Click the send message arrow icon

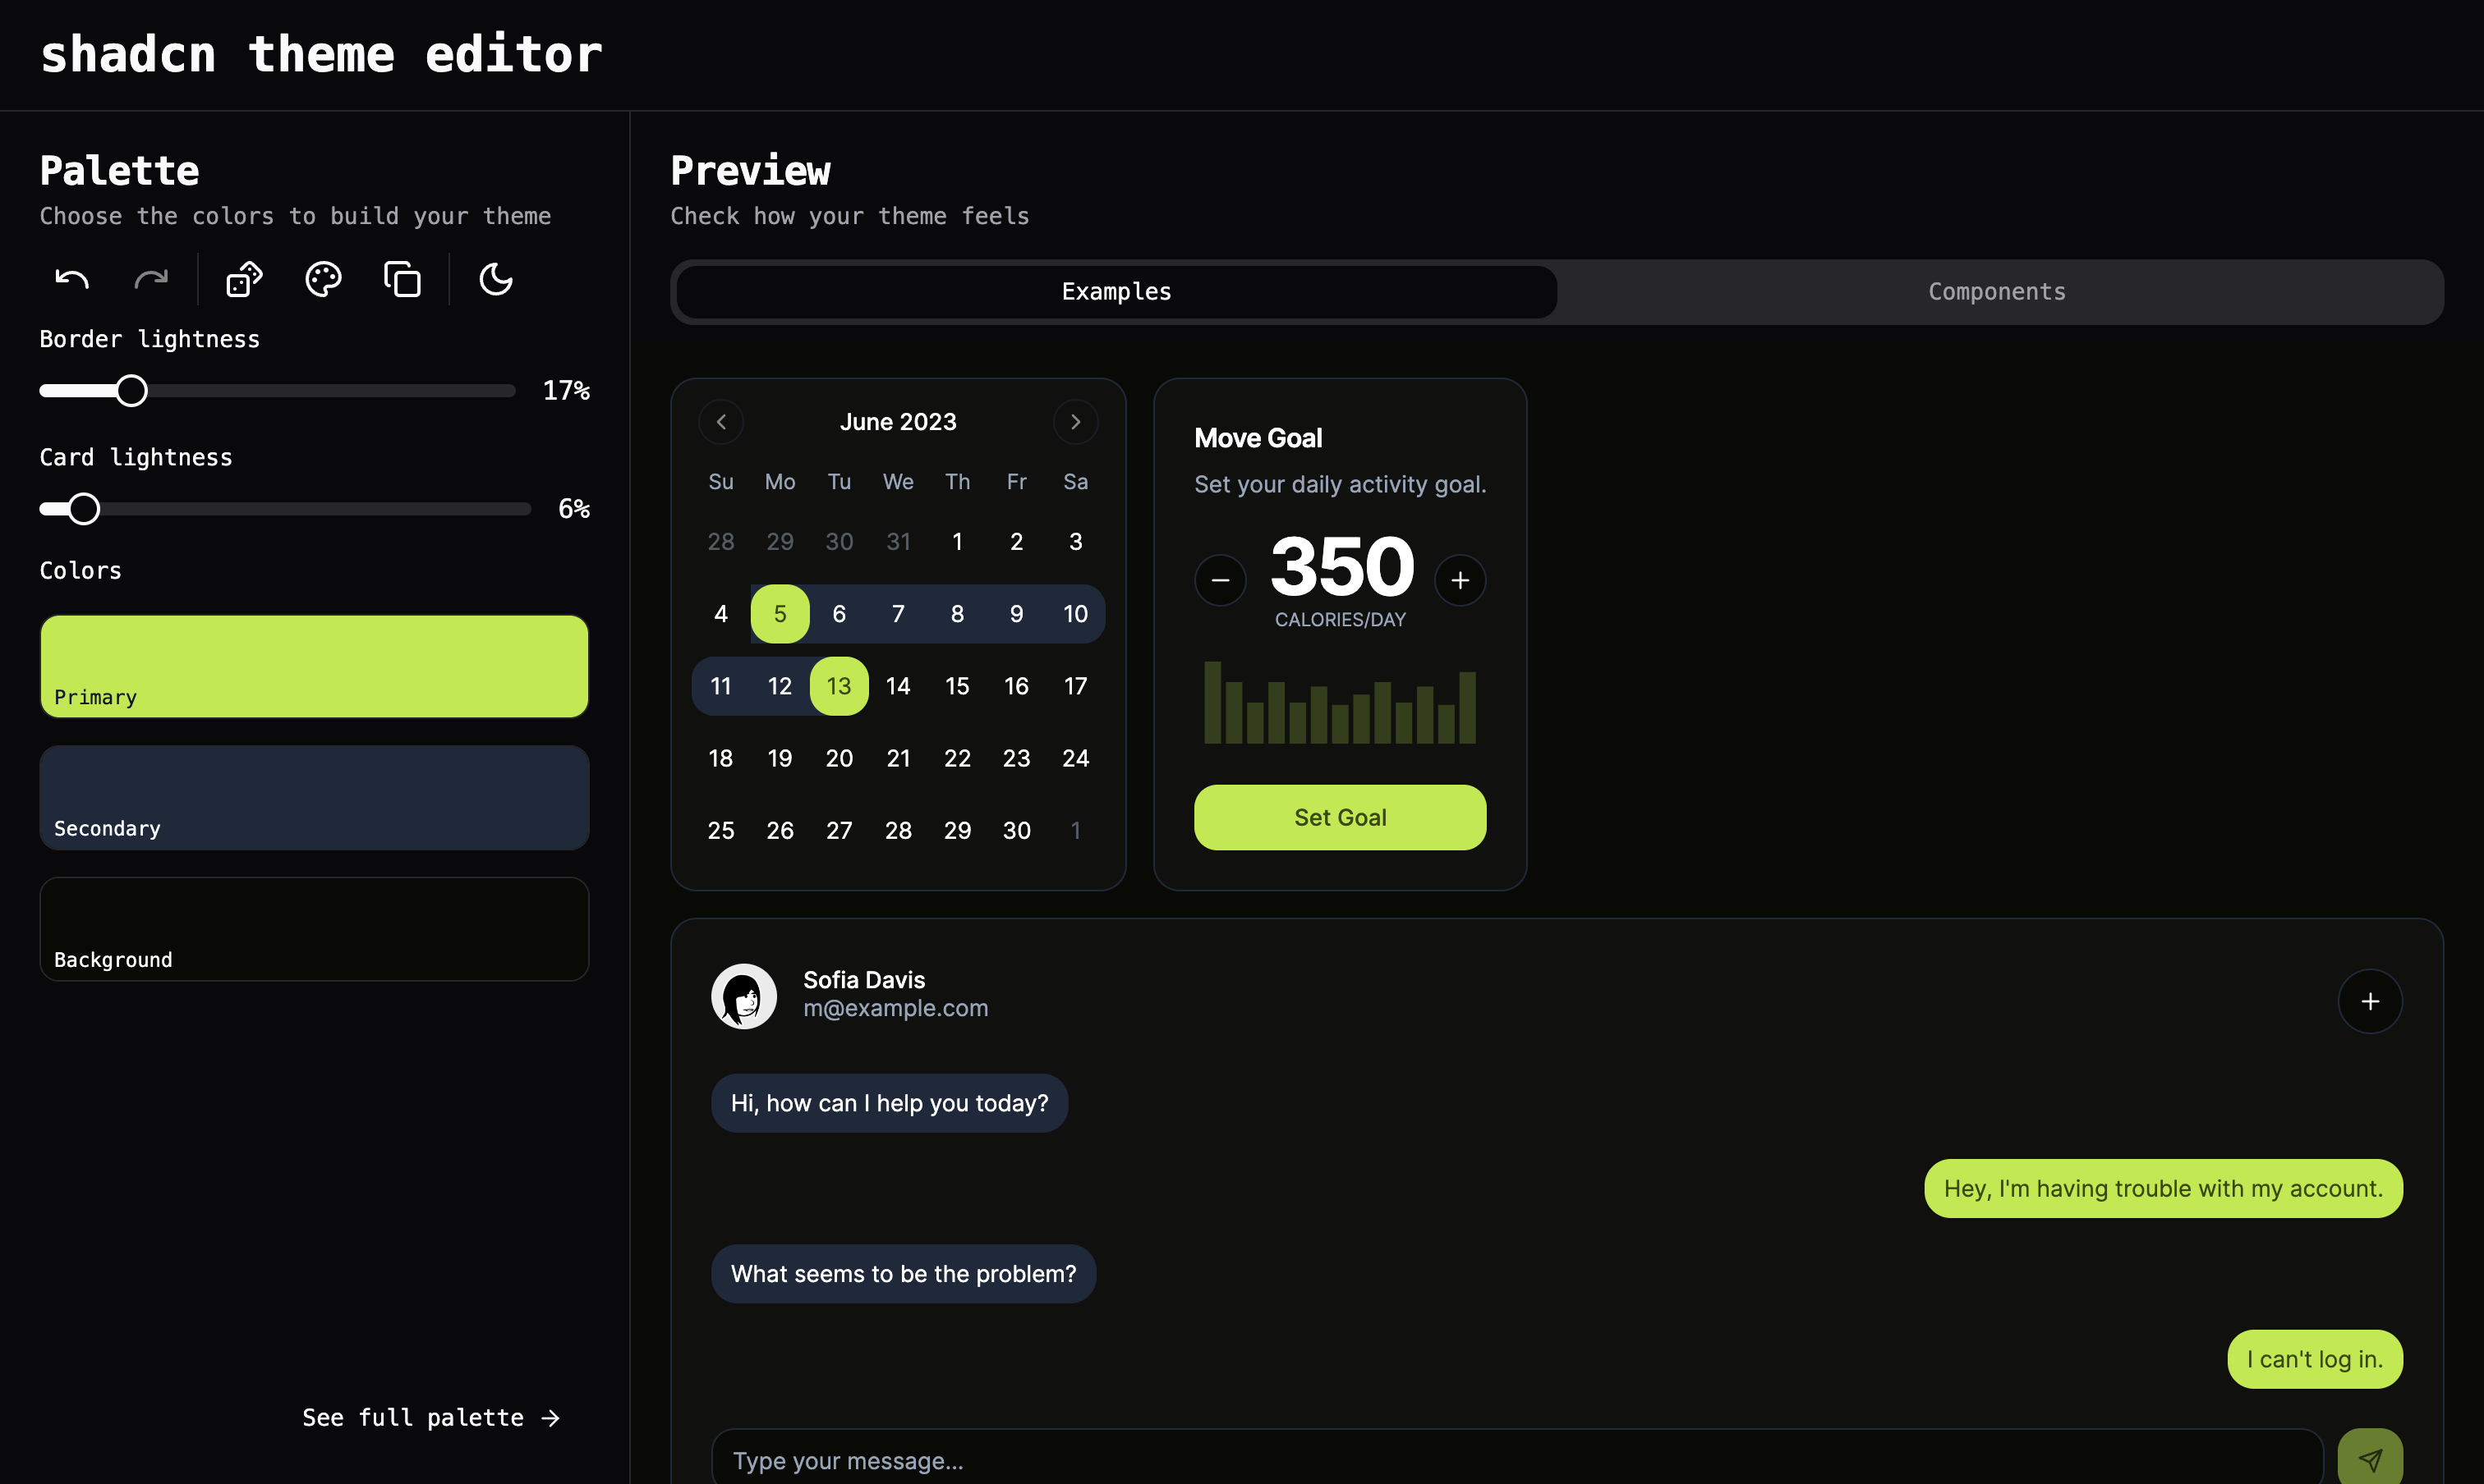click(x=2371, y=1459)
